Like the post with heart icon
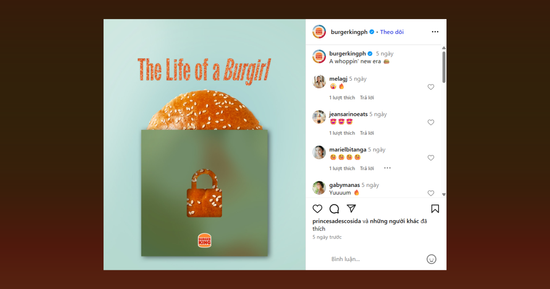 [317, 209]
